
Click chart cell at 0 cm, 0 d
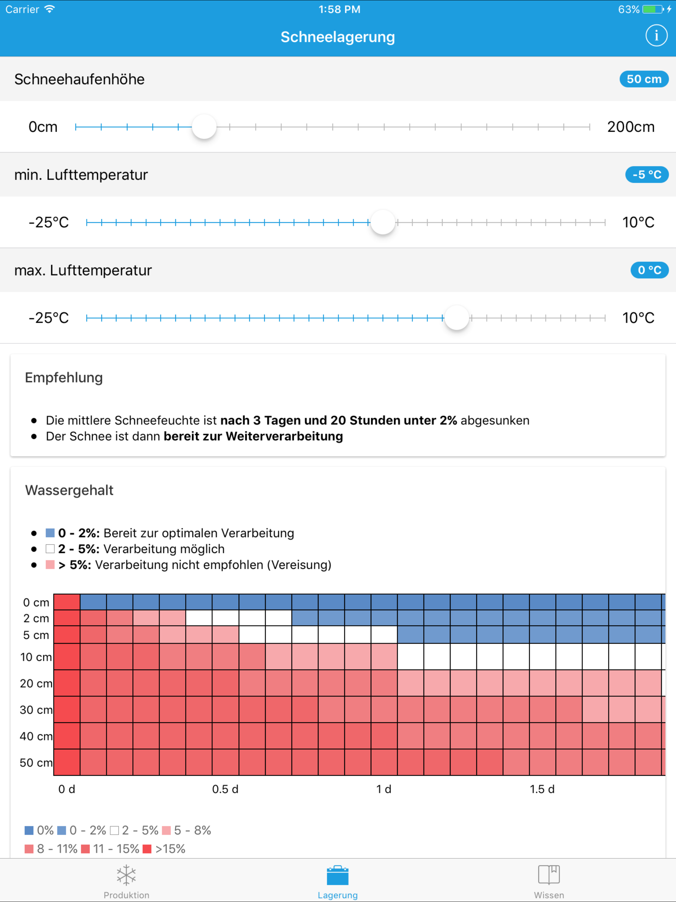[67, 602]
